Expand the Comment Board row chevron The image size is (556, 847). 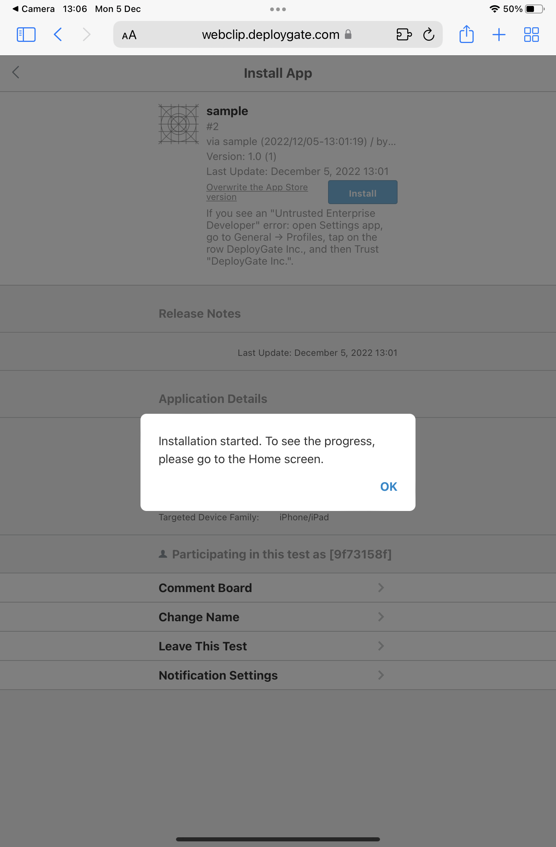coord(381,588)
